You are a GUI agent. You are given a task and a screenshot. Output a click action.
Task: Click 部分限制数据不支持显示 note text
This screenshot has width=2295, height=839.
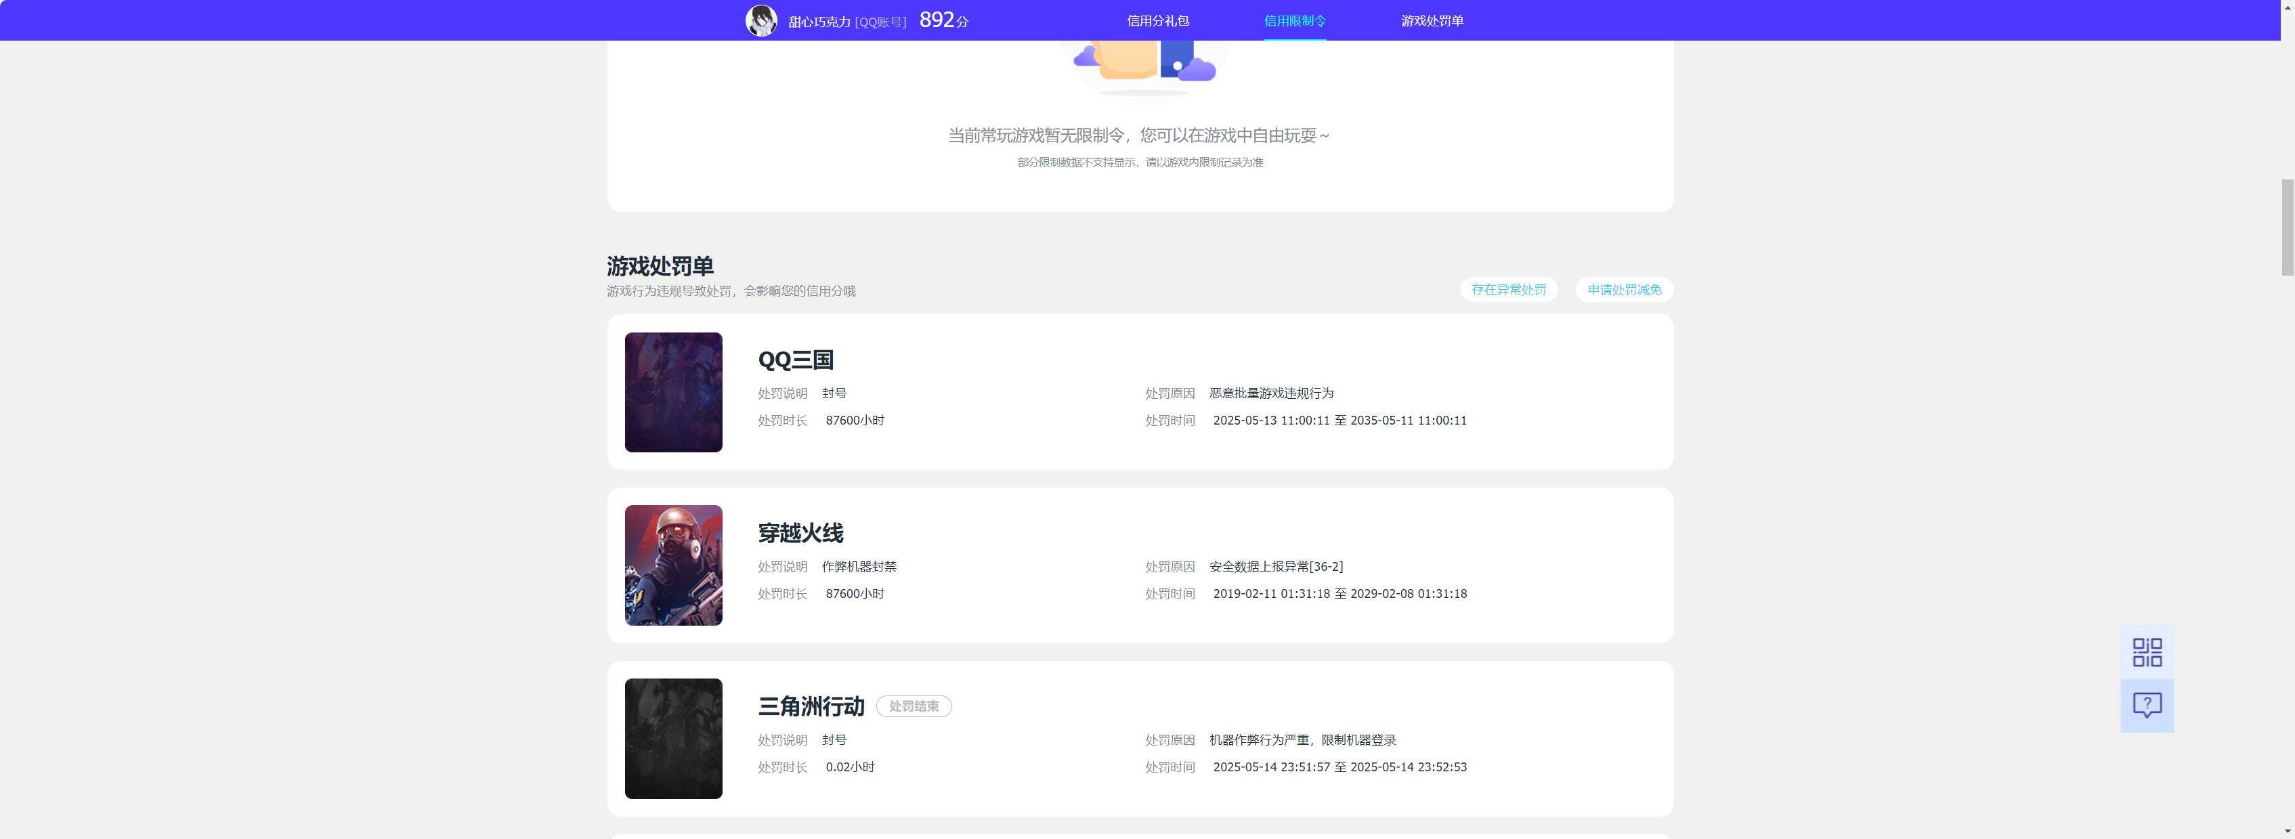(x=1140, y=162)
